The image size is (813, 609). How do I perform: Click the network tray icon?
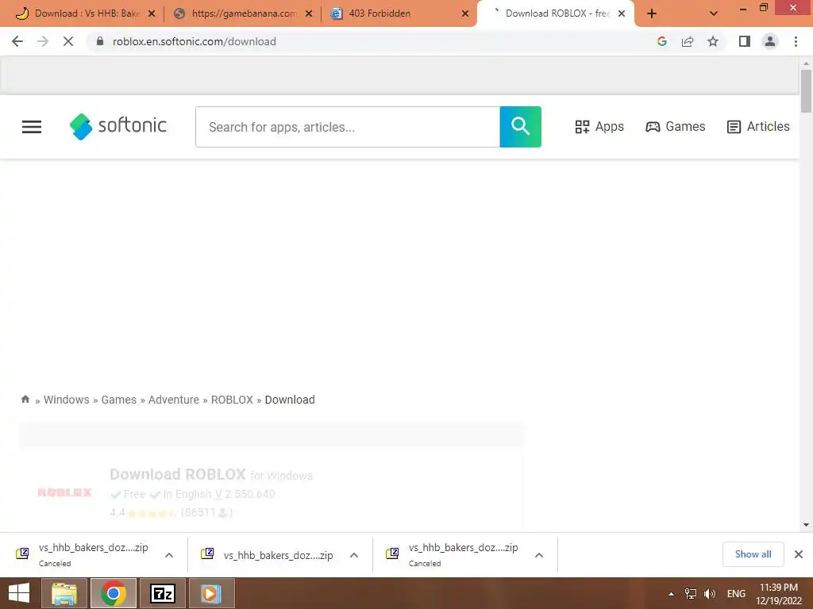click(691, 593)
